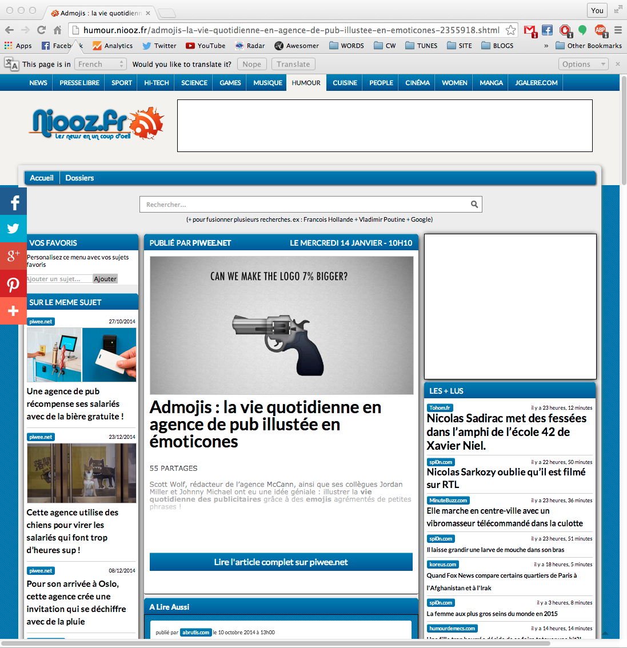
Task: Go back with the browser back arrow
Action: tap(10, 30)
